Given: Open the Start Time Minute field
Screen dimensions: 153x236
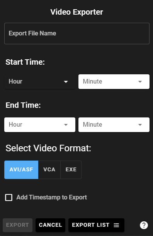Looking at the screenshot, I should click(x=114, y=82).
